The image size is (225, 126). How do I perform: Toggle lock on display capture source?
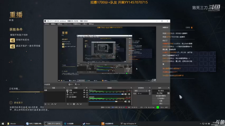click(x=87, y=97)
